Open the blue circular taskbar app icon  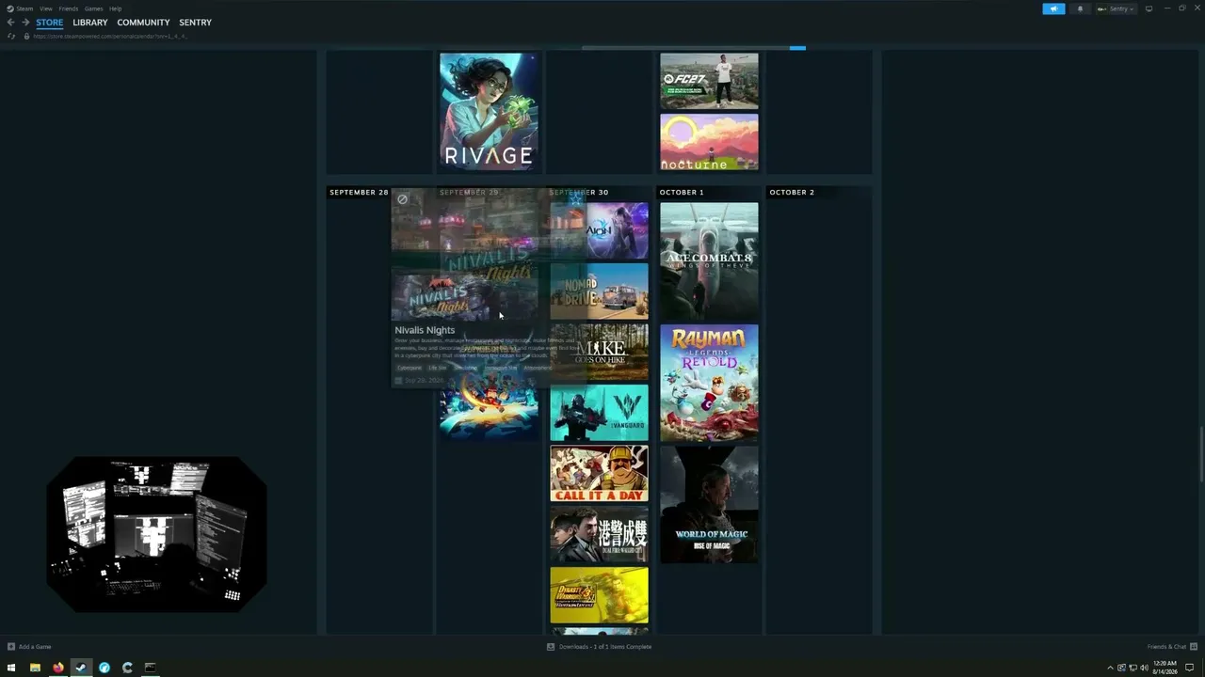[104, 668]
